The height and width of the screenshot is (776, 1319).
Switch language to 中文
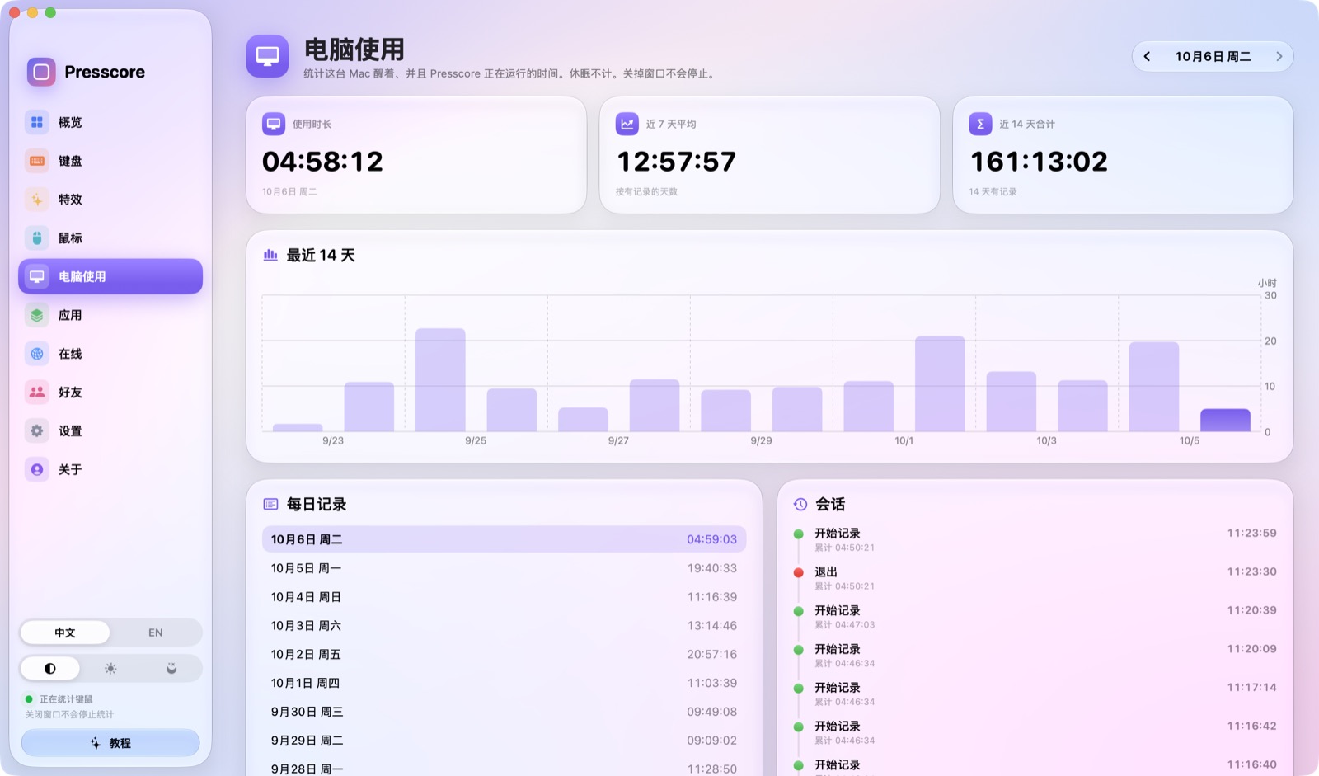65,633
